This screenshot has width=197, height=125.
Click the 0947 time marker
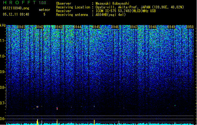pyautogui.click(x=134, y=27)
